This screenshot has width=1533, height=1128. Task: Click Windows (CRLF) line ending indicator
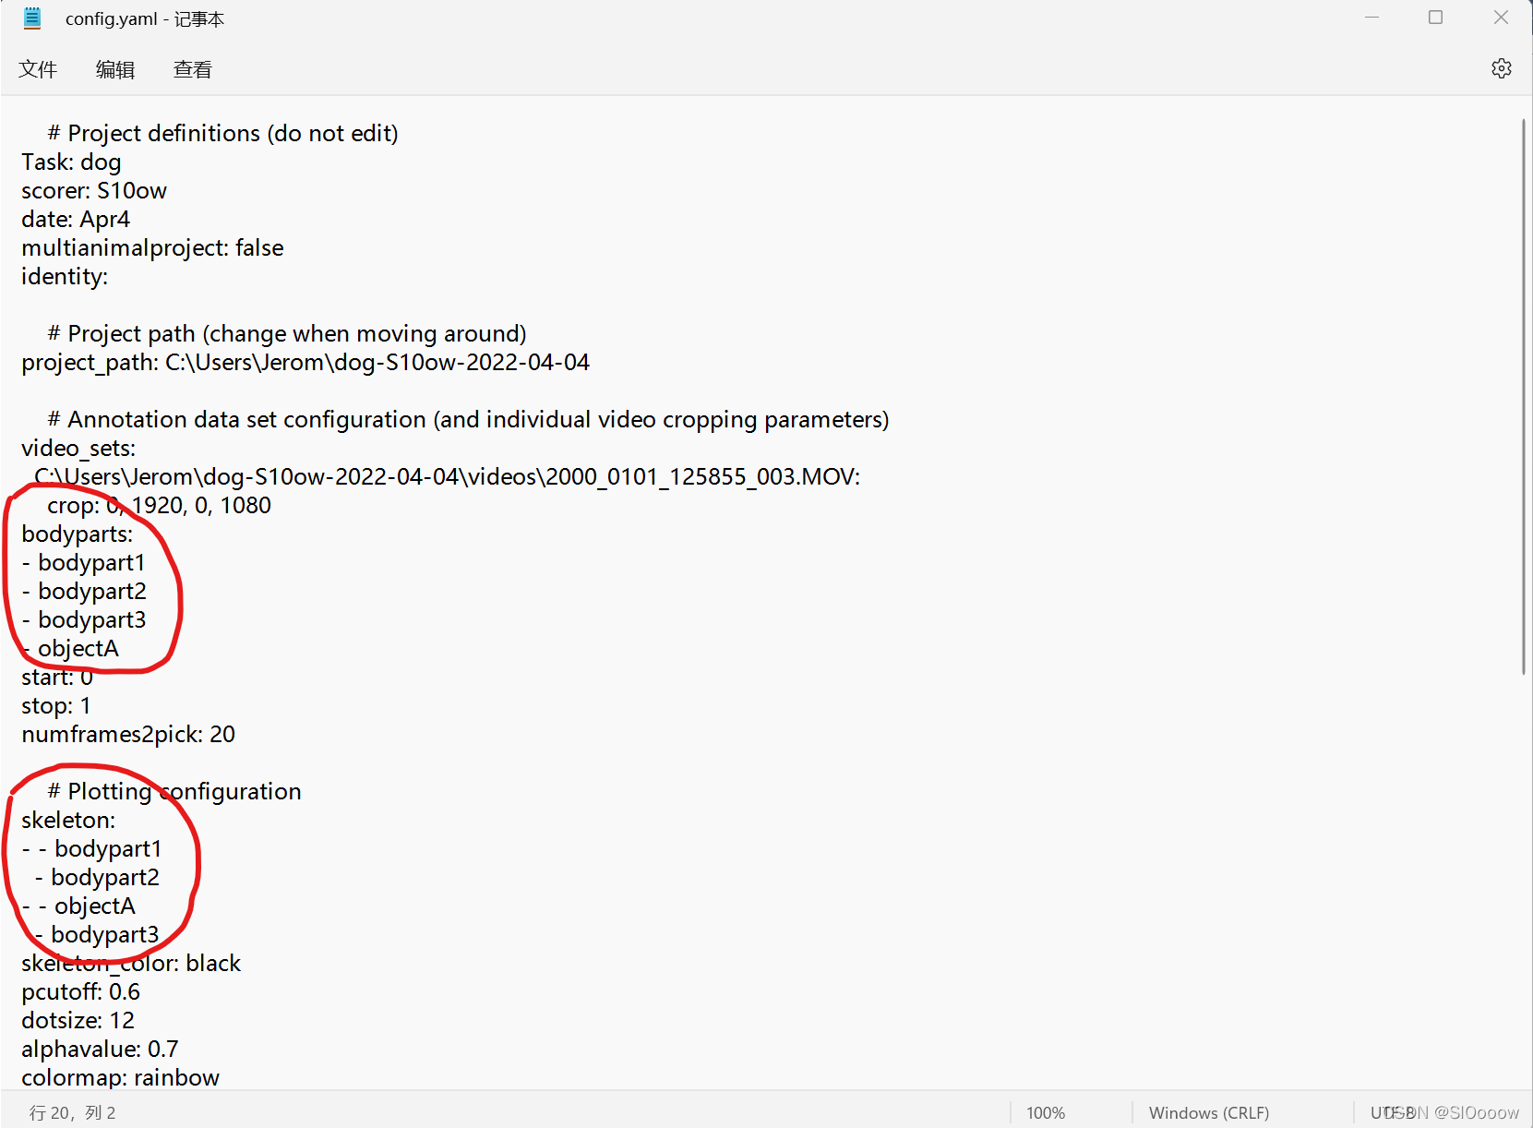[x=1208, y=1112]
